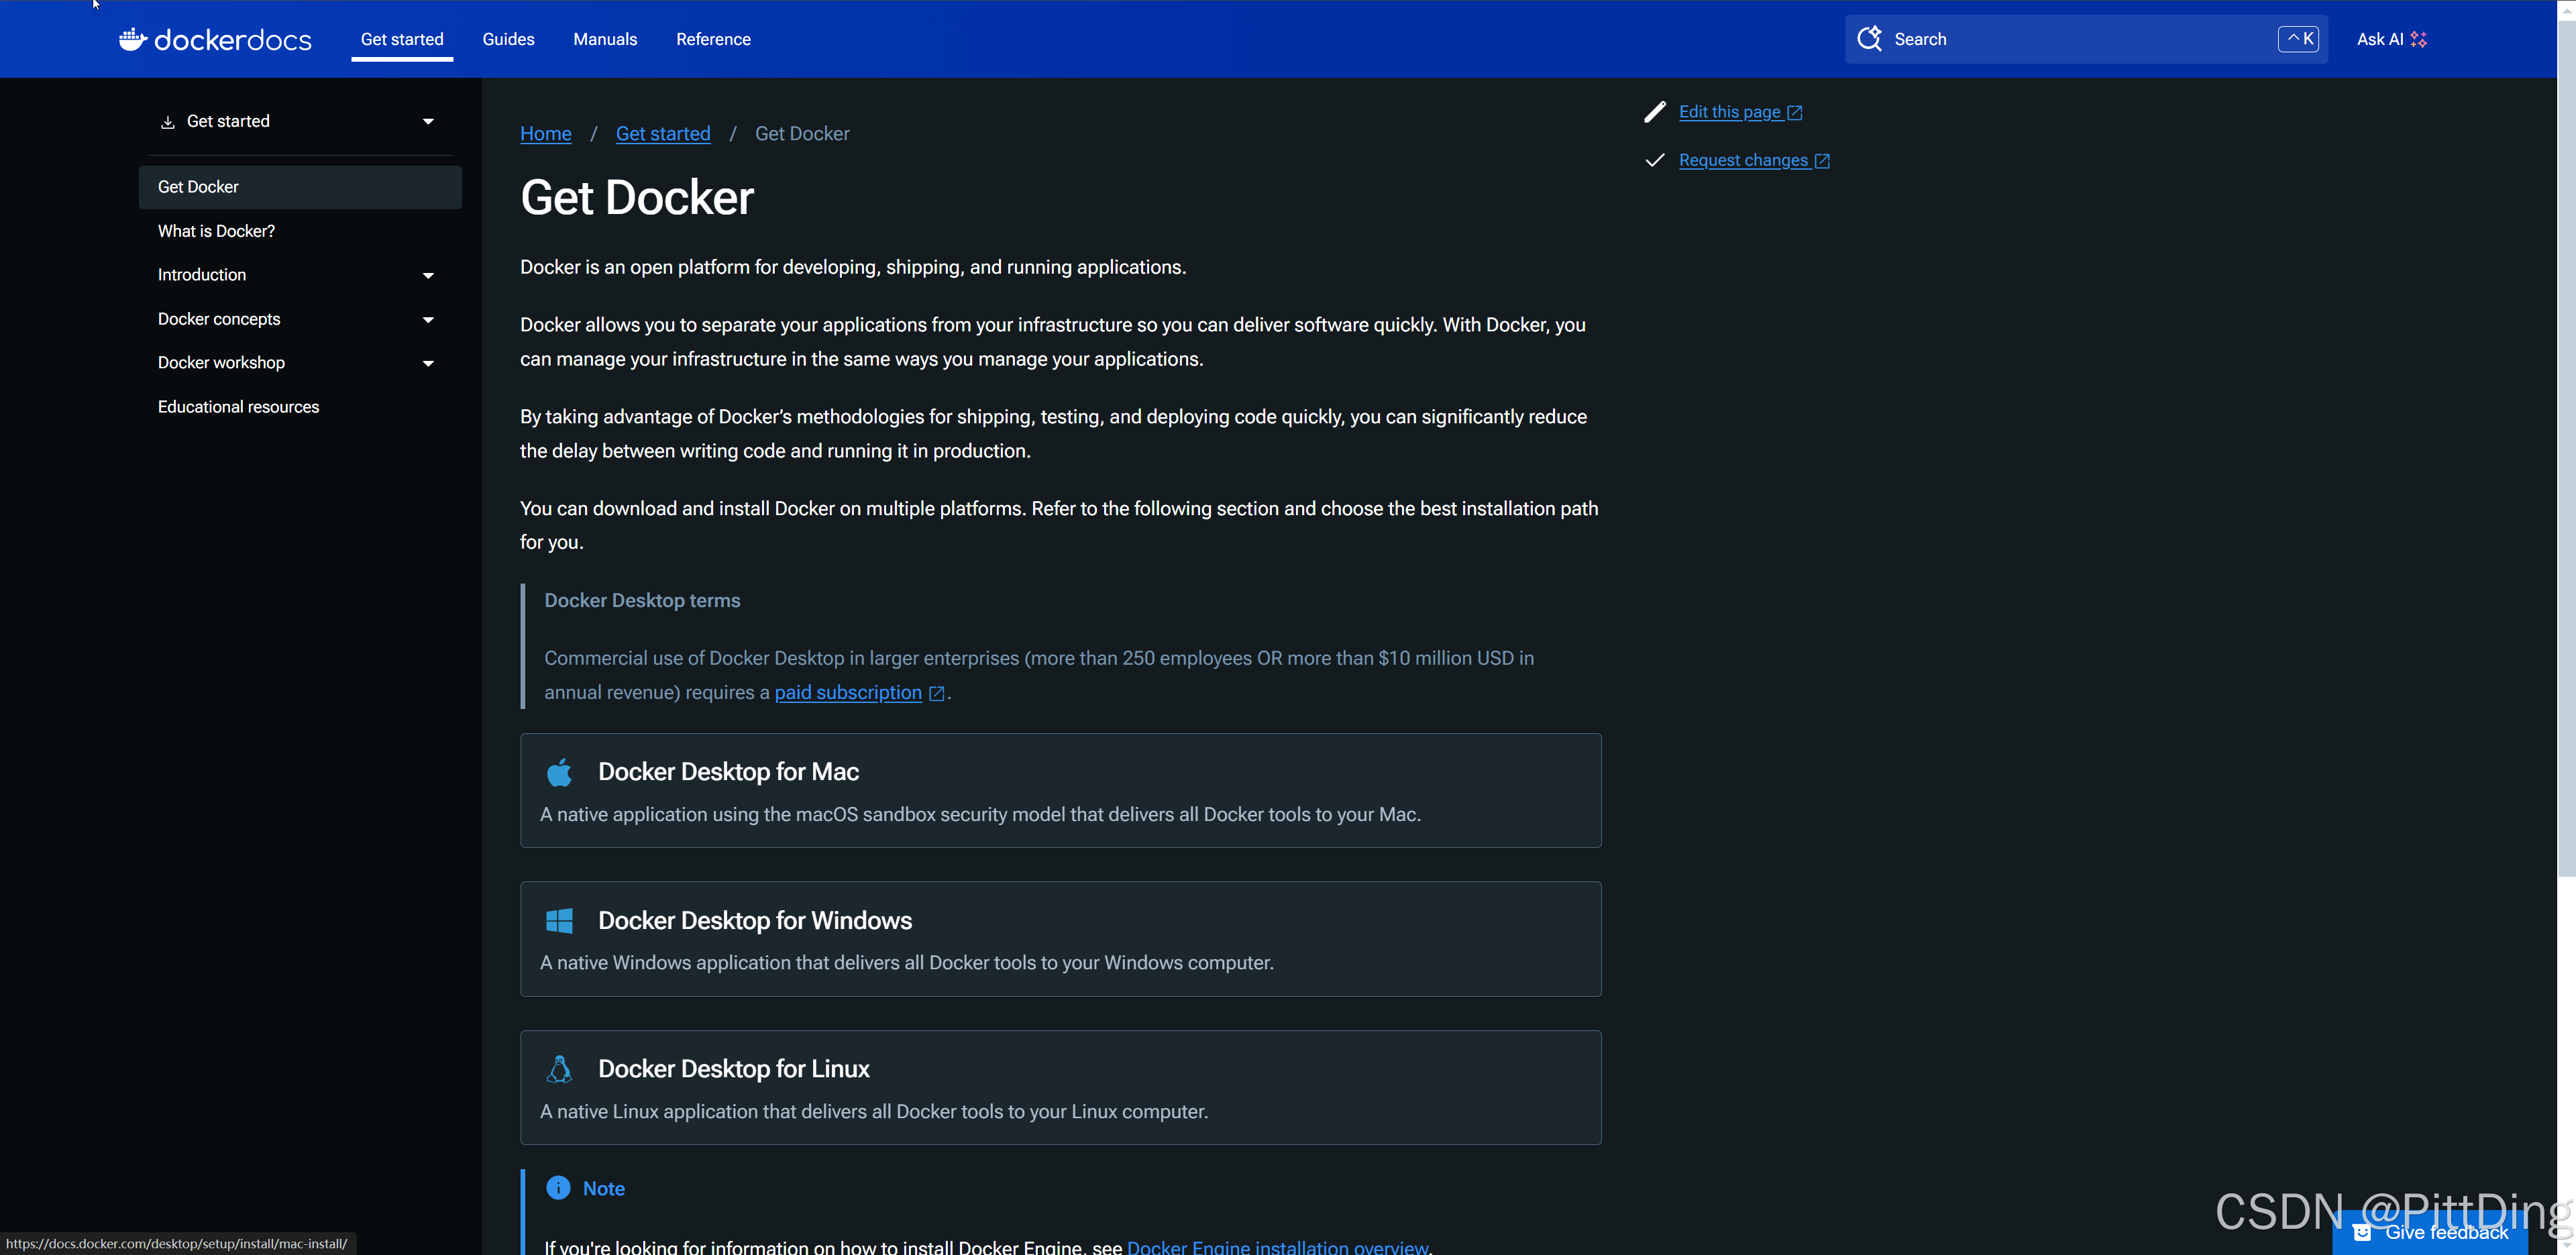Click the Linux penguin icon
Viewport: 2576px width, 1255px height.
tap(559, 1069)
